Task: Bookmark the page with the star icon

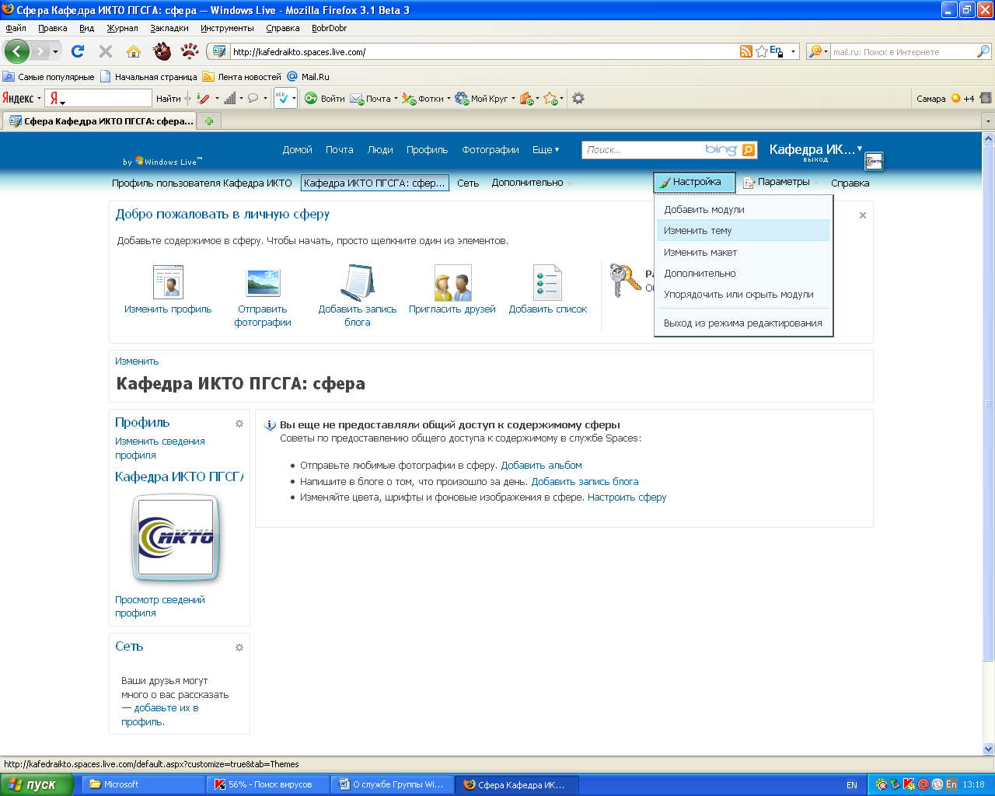Action: coord(762,51)
